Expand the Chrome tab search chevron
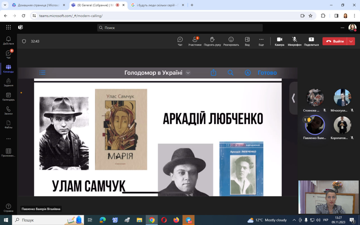360x225 pixels. pos(5,5)
